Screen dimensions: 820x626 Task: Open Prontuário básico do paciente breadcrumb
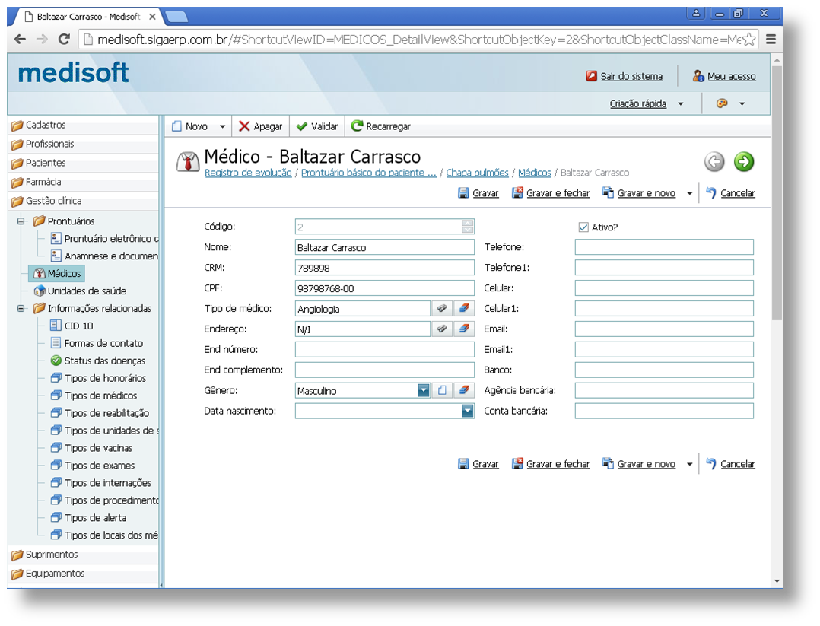coord(369,173)
